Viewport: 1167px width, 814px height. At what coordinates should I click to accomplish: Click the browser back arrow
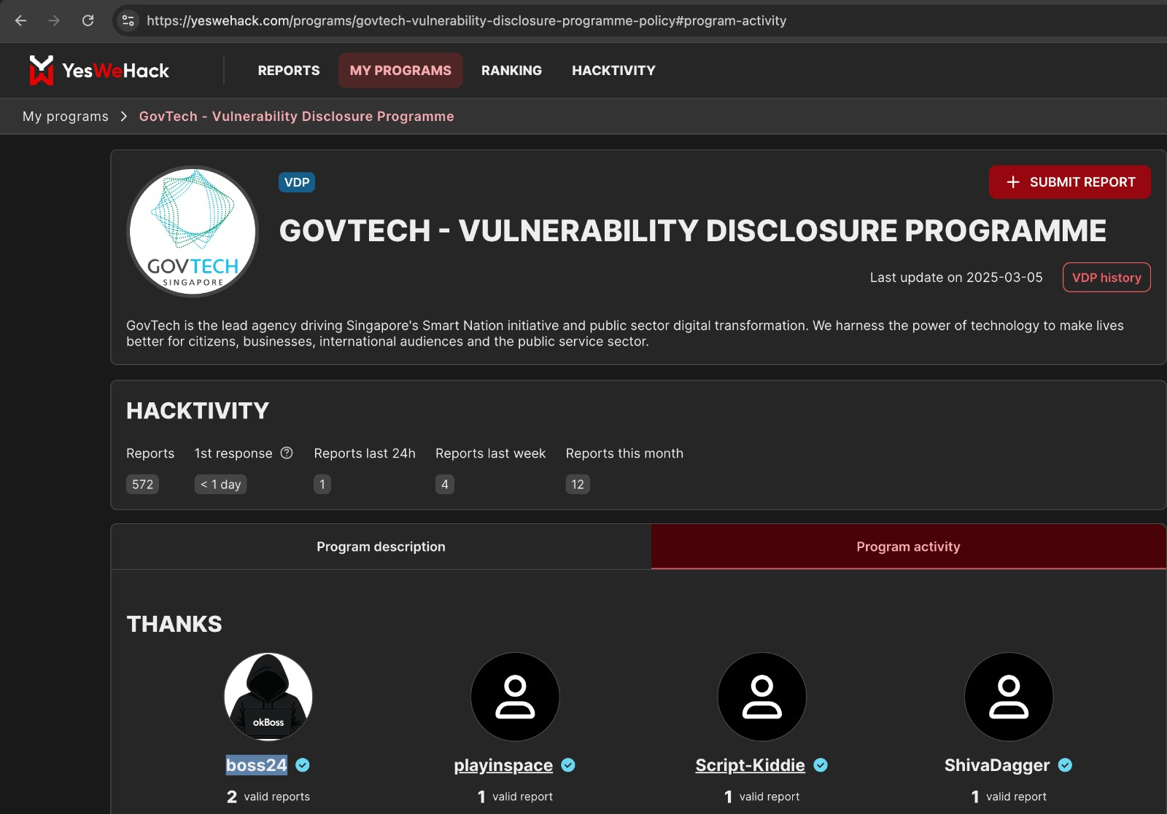[20, 20]
